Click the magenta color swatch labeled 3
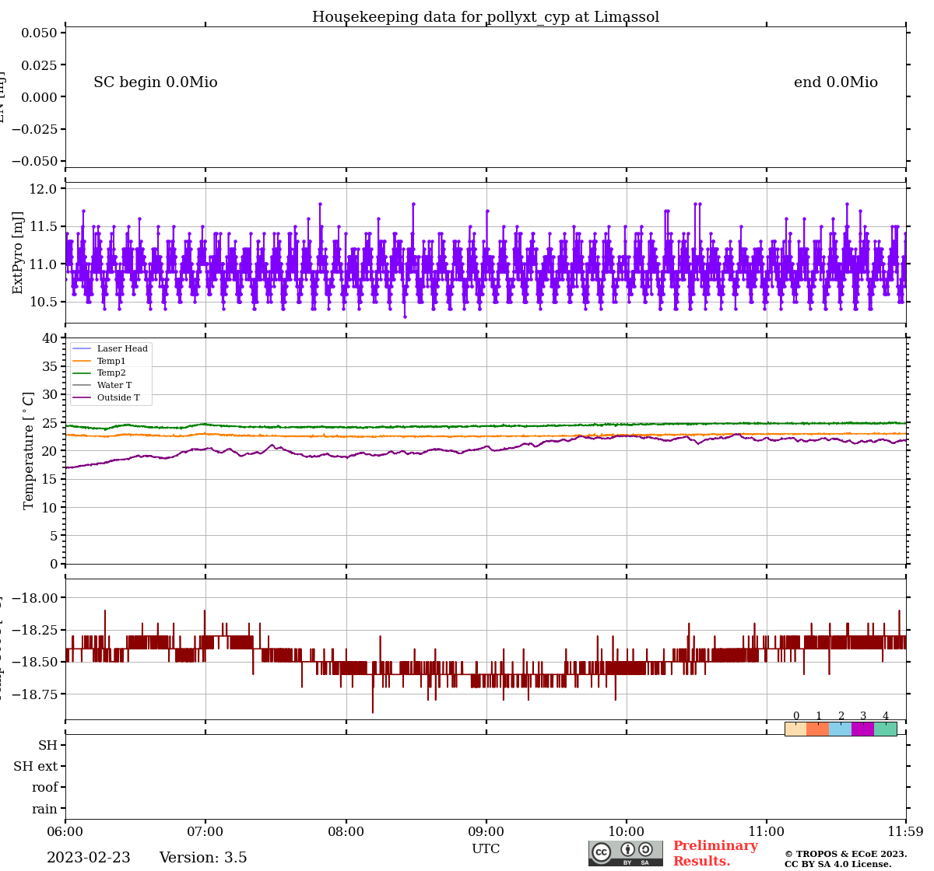This screenshot has height=871, width=934. click(x=863, y=729)
